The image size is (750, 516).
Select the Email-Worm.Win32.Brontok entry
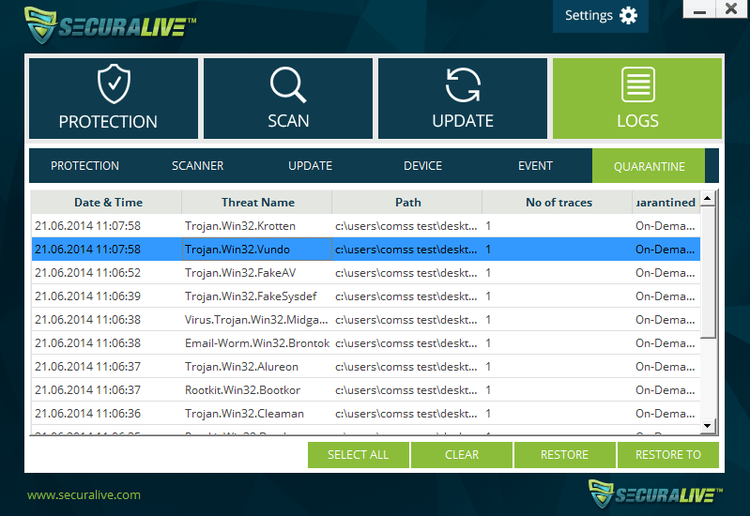[366, 342]
